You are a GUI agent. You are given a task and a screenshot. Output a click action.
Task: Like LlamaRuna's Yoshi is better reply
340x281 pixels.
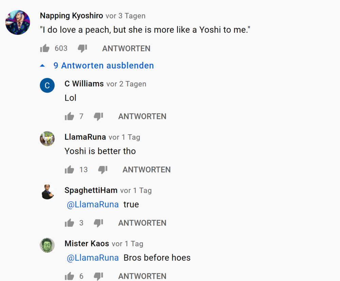tap(69, 170)
